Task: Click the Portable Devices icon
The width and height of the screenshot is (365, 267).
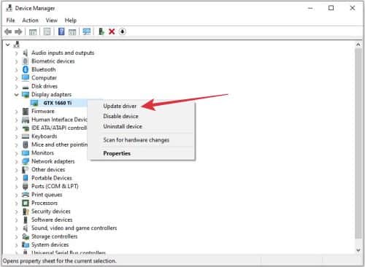Action: (x=26, y=178)
